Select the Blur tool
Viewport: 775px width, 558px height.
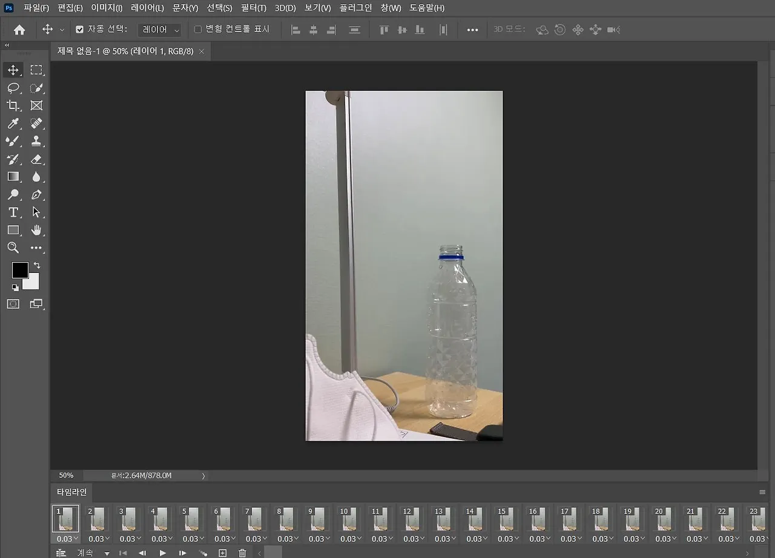pos(36,177)
